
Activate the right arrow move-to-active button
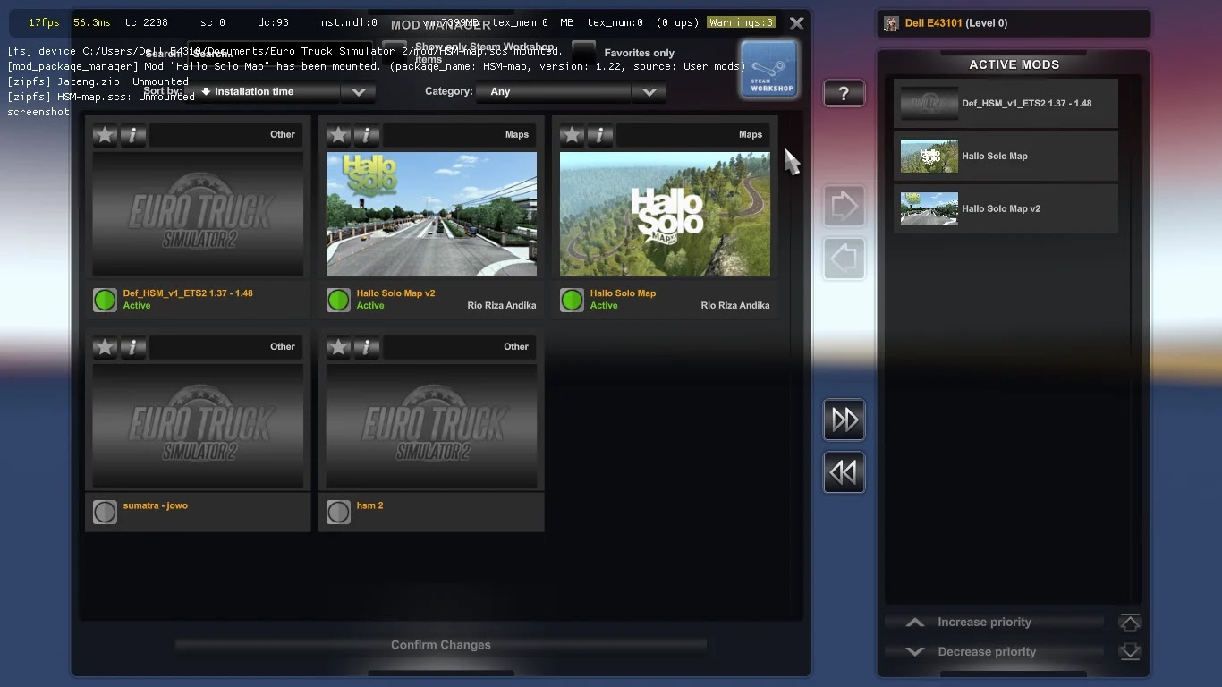(x=844, y=207)
